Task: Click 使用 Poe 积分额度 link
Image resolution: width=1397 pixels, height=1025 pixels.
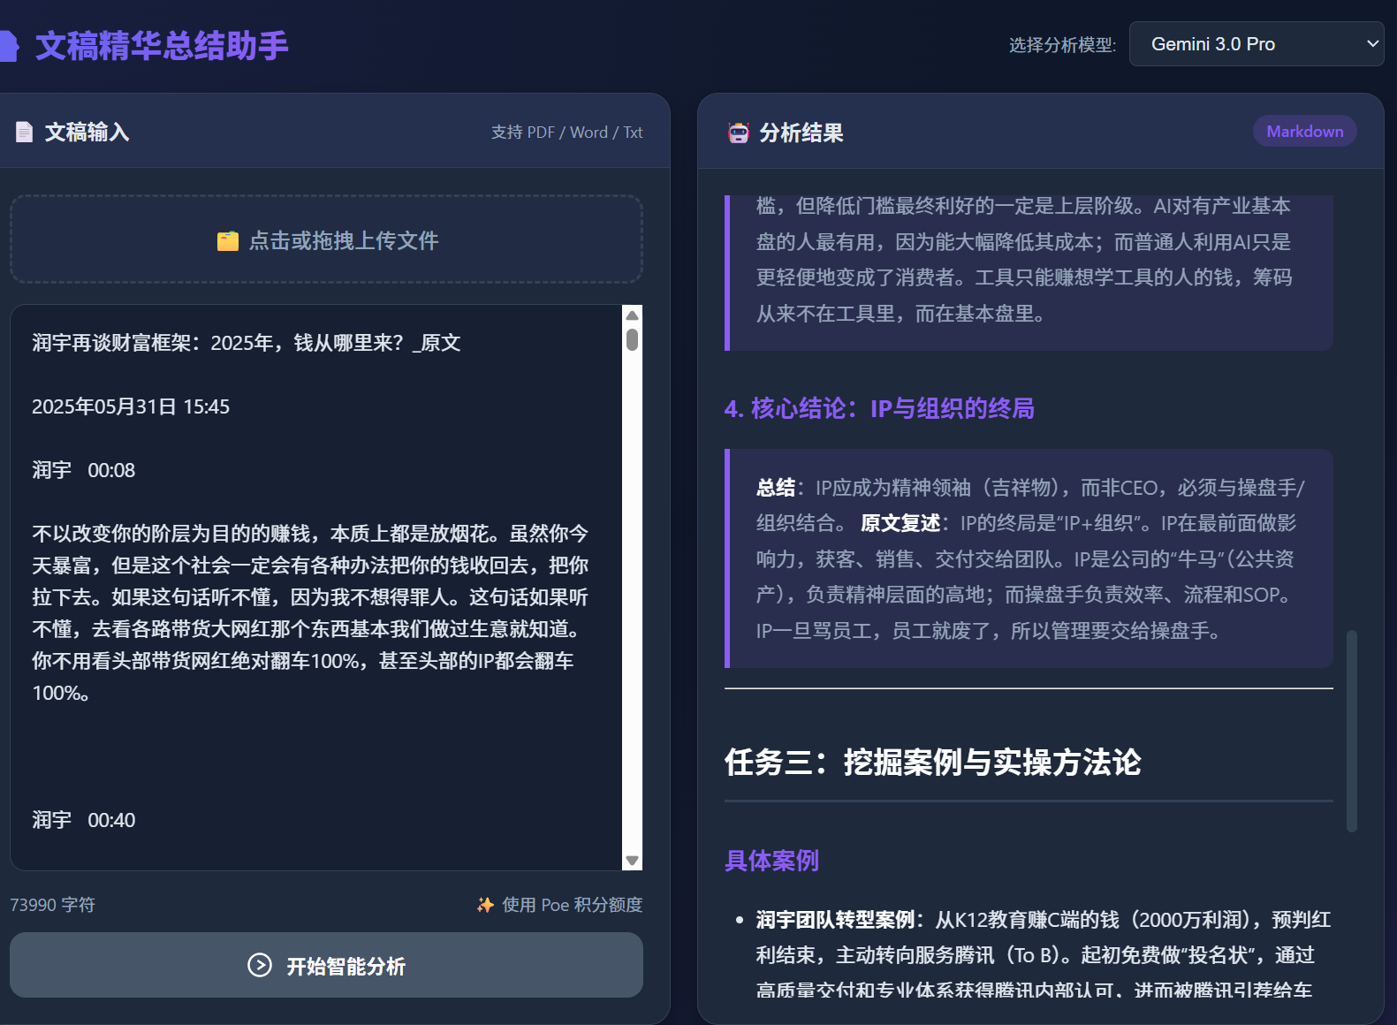Action: (x=571, y=905)
